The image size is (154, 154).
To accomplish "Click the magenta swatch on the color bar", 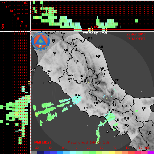I will [151, 153].
